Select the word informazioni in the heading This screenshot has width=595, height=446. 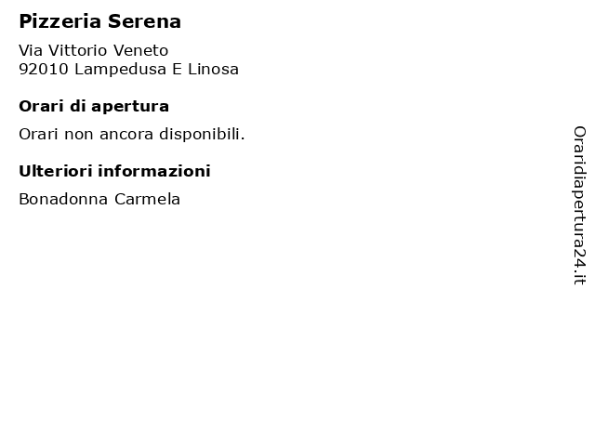154,171
